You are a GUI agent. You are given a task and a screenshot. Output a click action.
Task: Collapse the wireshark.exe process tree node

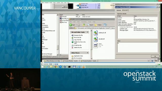[x=76, y=6]
